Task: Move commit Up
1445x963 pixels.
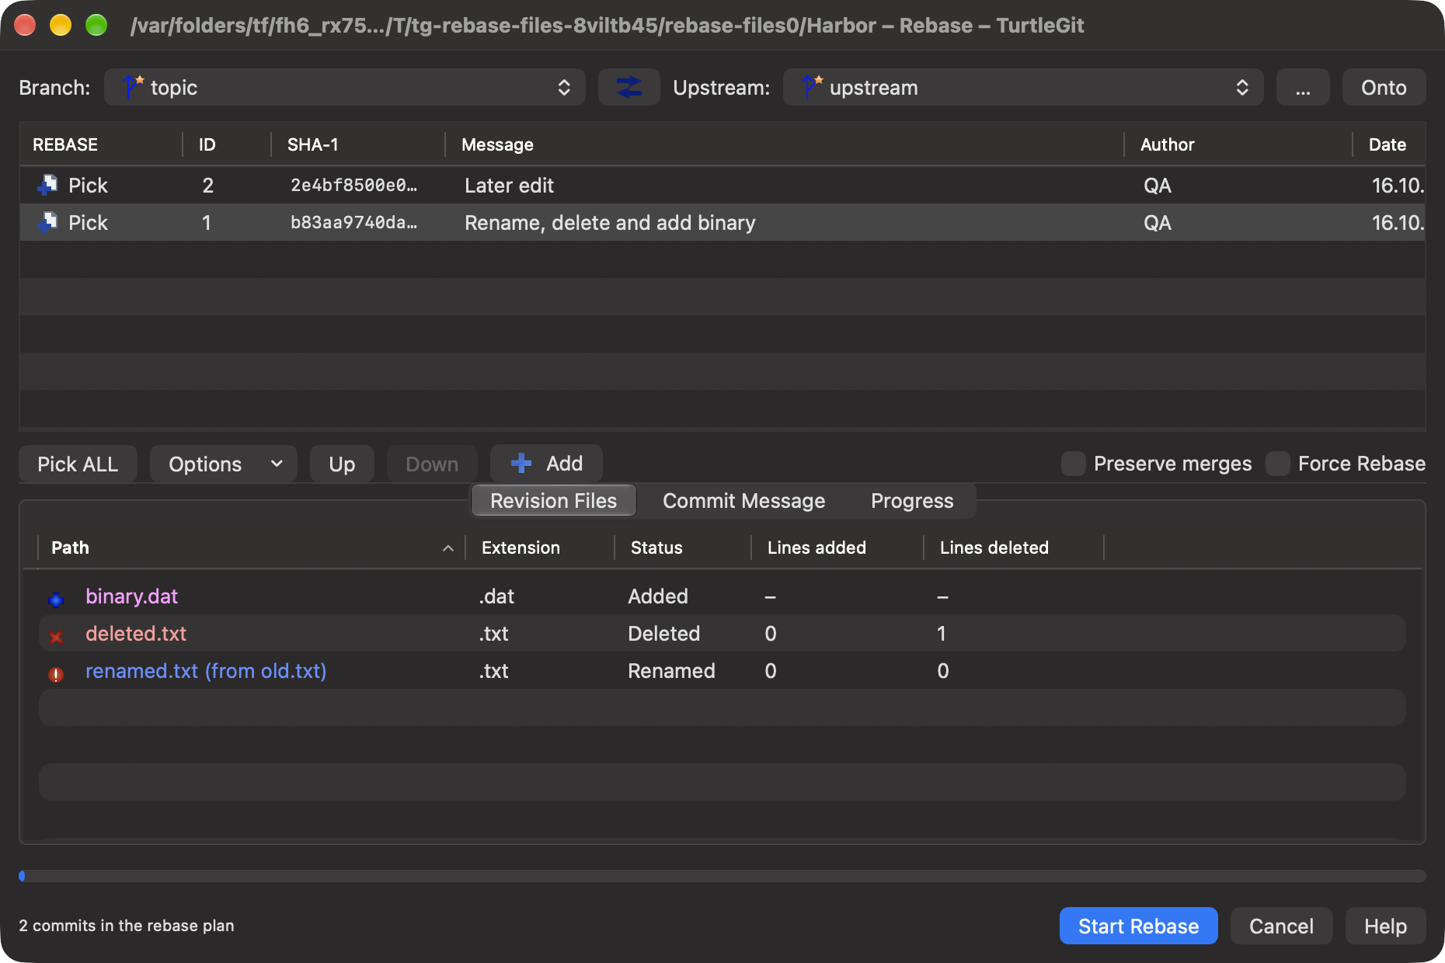Action: click(x=342, y=464)
